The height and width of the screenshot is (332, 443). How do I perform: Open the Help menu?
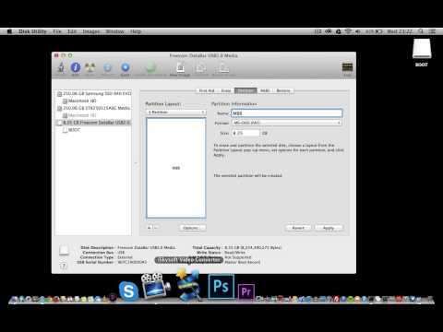136,31
